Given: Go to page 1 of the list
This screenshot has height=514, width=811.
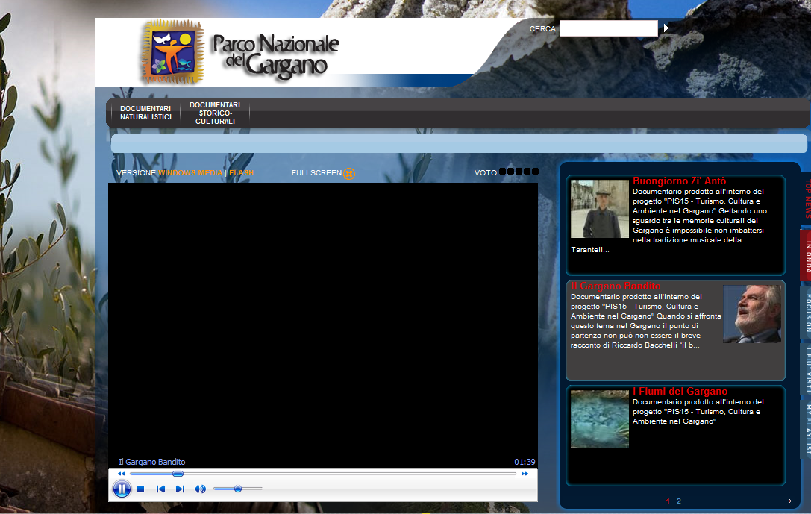Looking at the screenshot, I should pos(668,501).
